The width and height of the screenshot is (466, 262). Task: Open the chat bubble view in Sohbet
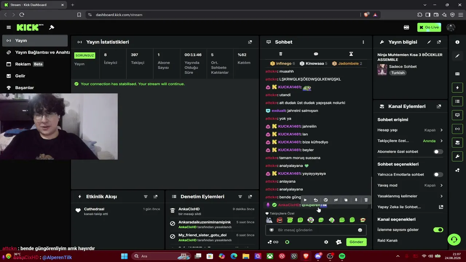pos(316,54)
